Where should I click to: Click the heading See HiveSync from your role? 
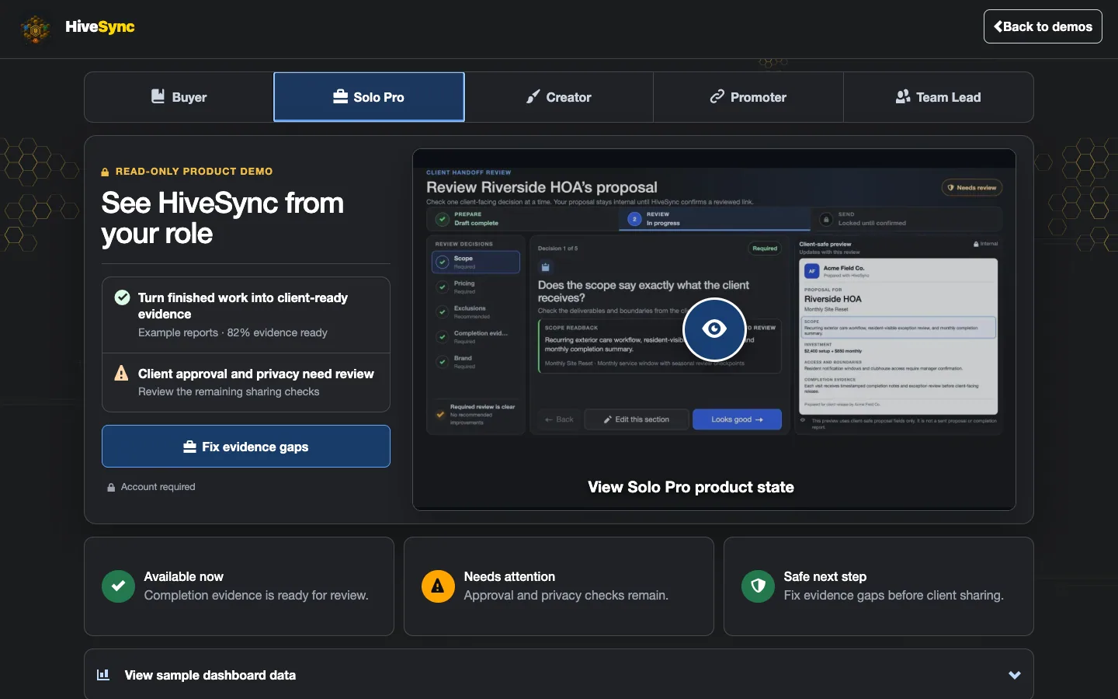[x=223, y=218]
